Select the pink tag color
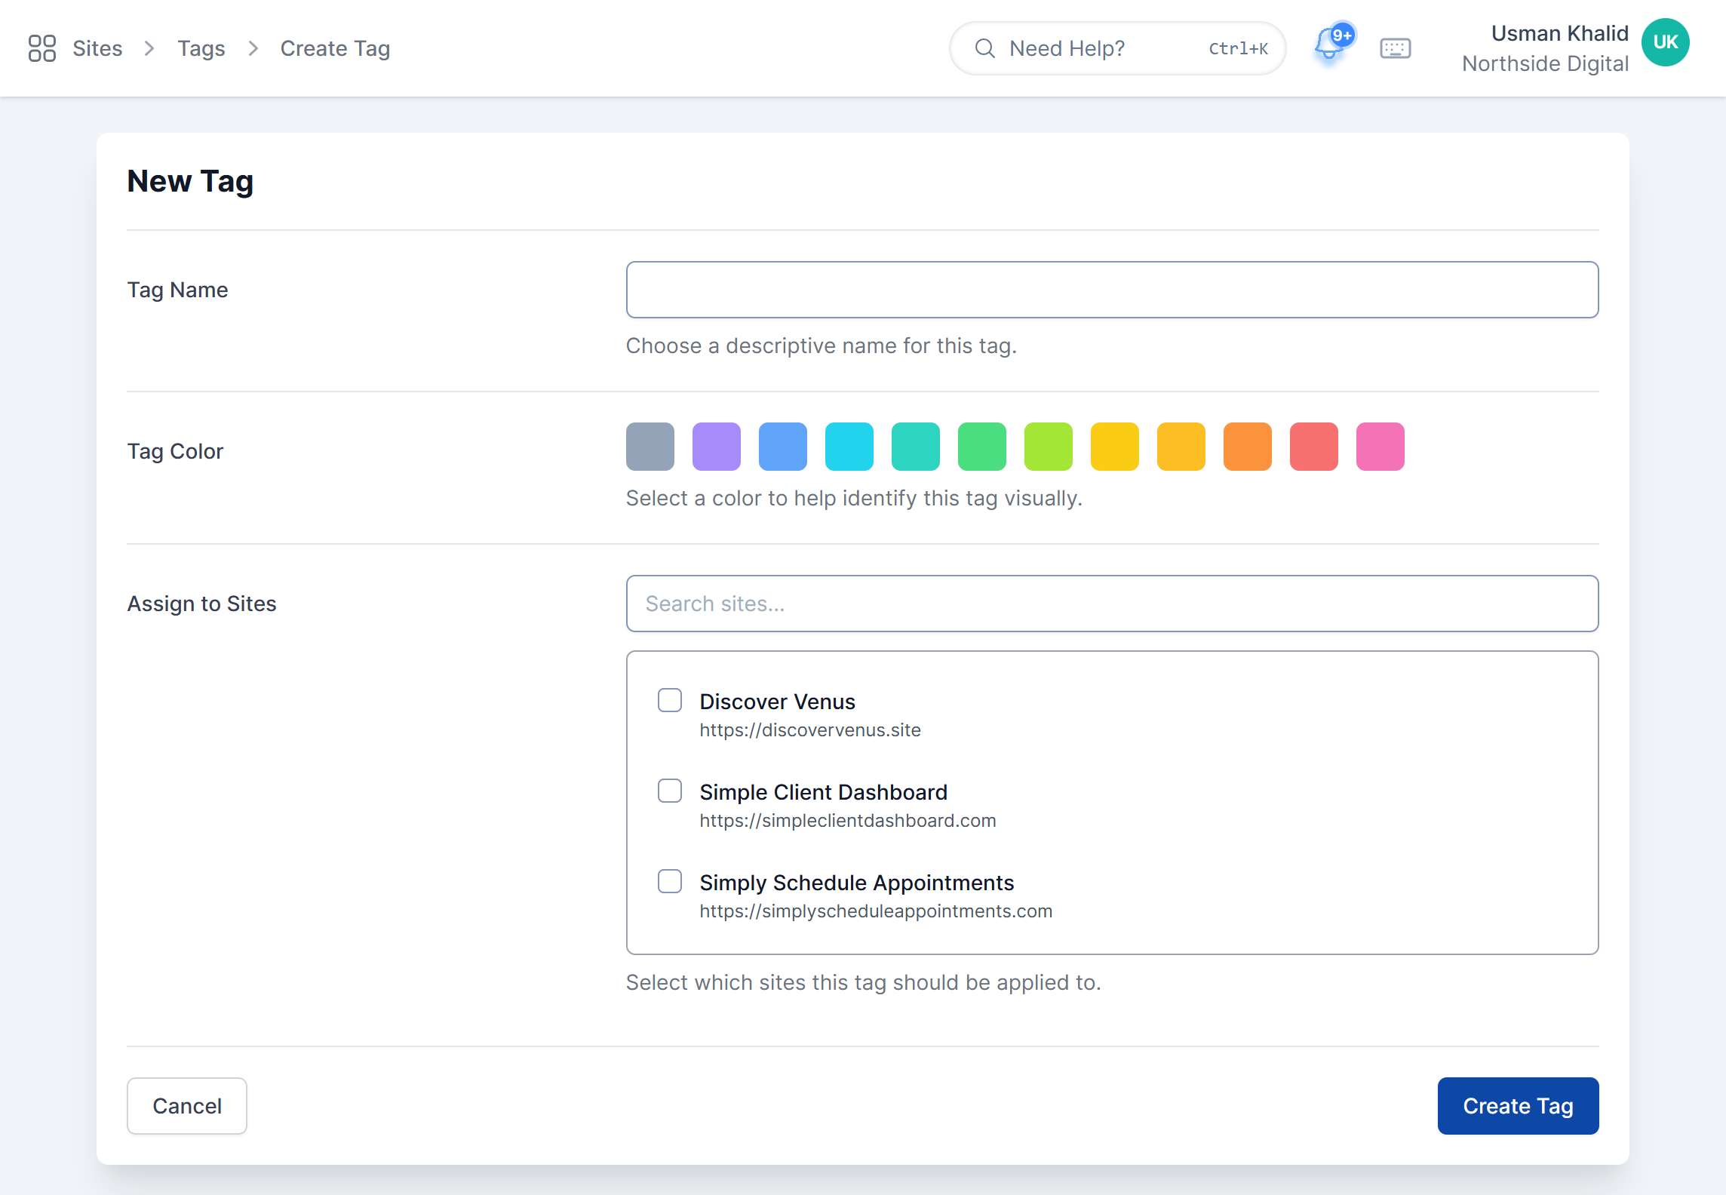The width and height of the screenshot is (1726, 1195). [x=1380, y=447]
